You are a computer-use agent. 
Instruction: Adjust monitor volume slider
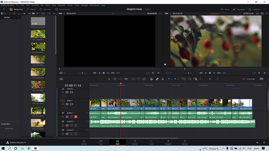point(253,79)
